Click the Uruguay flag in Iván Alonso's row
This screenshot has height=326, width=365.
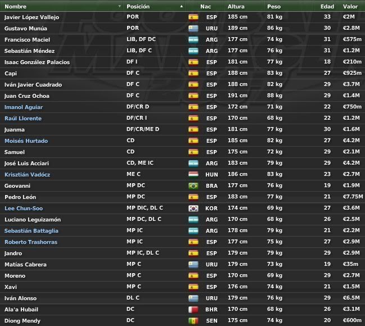click(193, 298)
